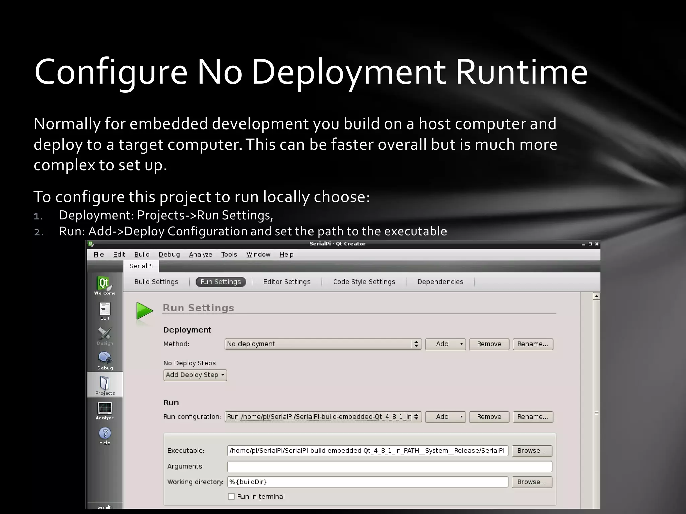
Task: Open the Run configuration Add dropdown button
Action: click(x=445, y=417)
